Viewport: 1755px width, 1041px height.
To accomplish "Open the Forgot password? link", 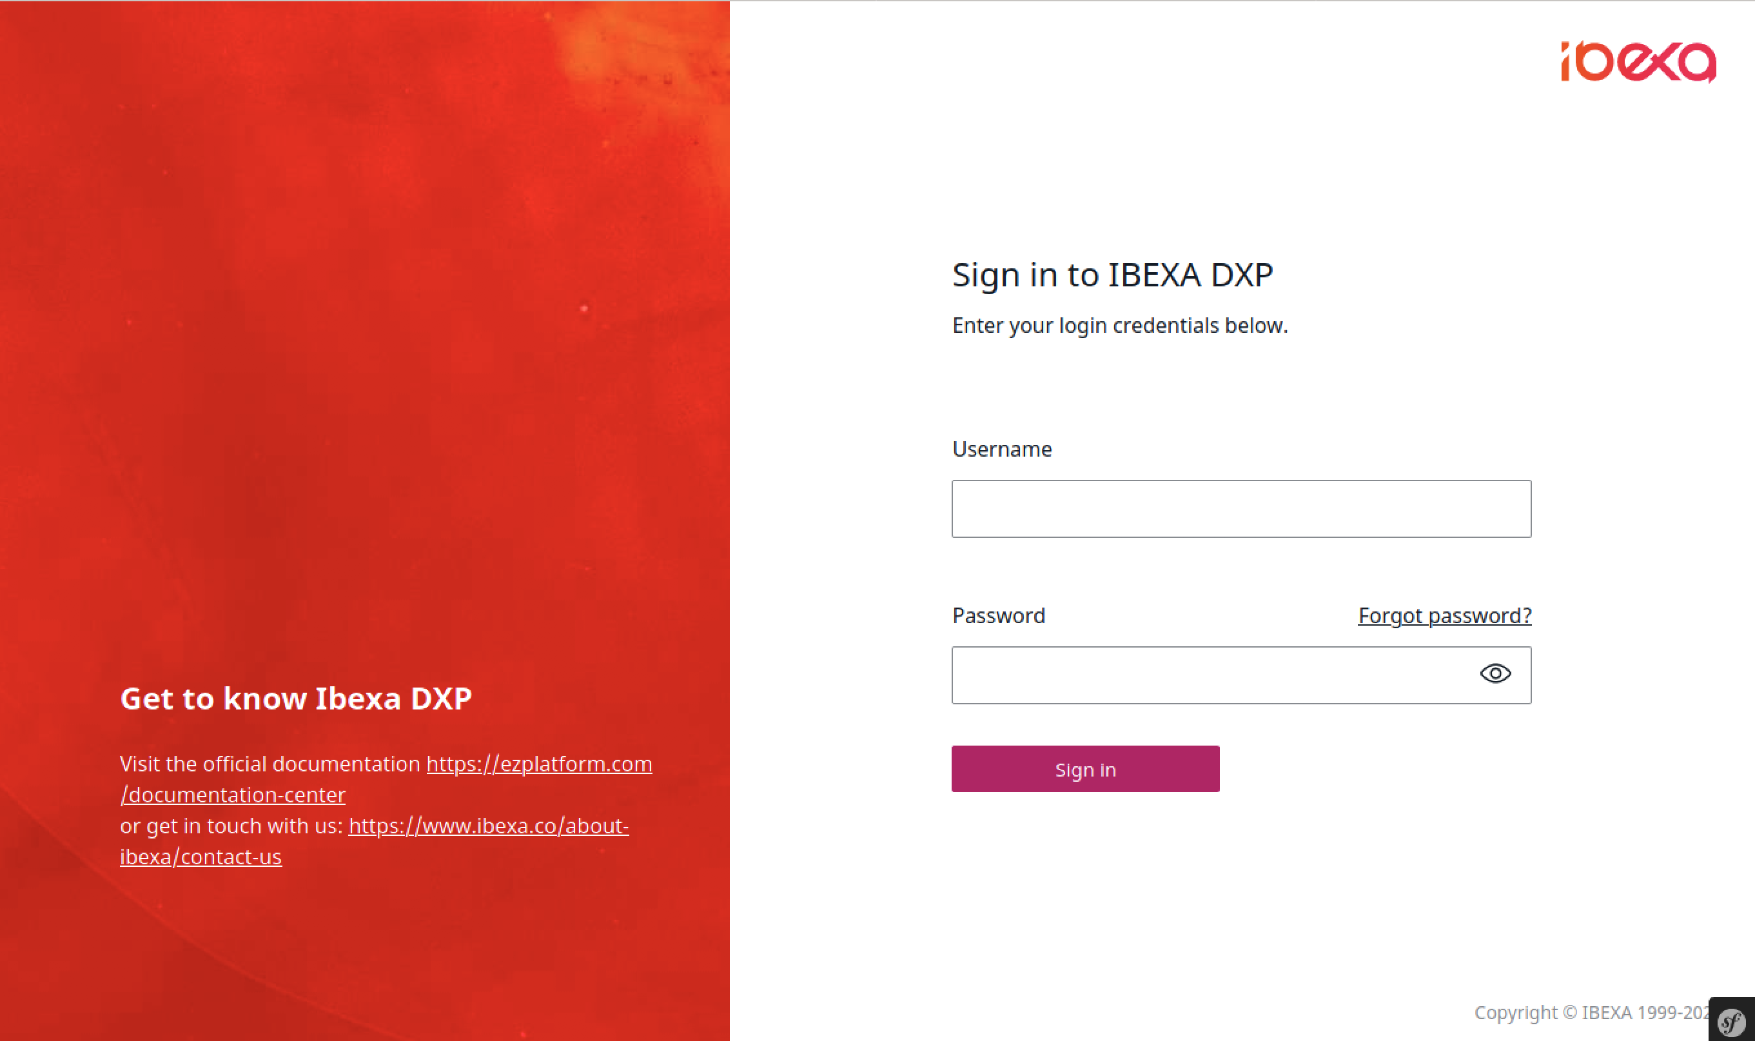I will (1444, 615).
